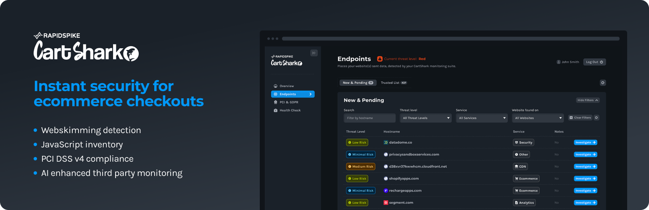649x210 pixels.
Task: Click the Service column header
Action: click(519, 132)
